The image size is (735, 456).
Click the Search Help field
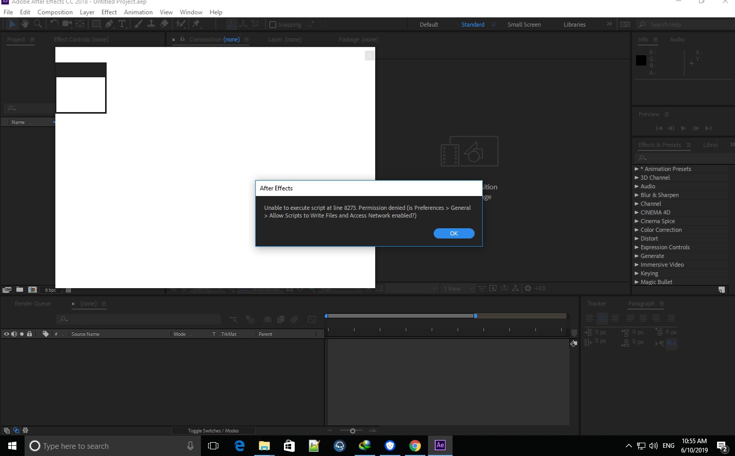click(684, 25)
